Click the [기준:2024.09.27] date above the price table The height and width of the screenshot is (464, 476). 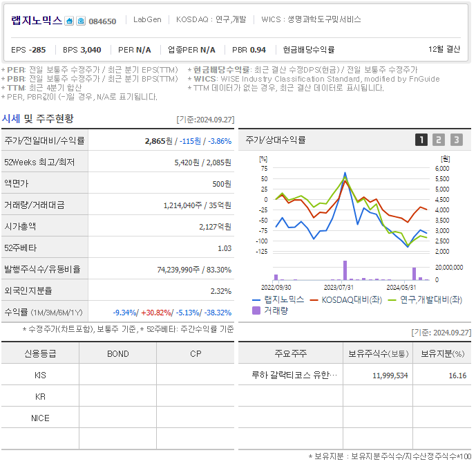[205, 120]
